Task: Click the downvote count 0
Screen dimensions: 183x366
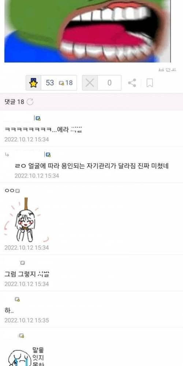Action: pos(109,83)
